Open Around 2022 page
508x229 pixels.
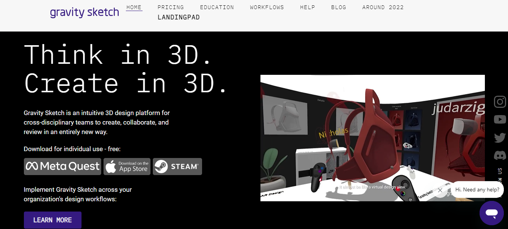coord(383,7)
